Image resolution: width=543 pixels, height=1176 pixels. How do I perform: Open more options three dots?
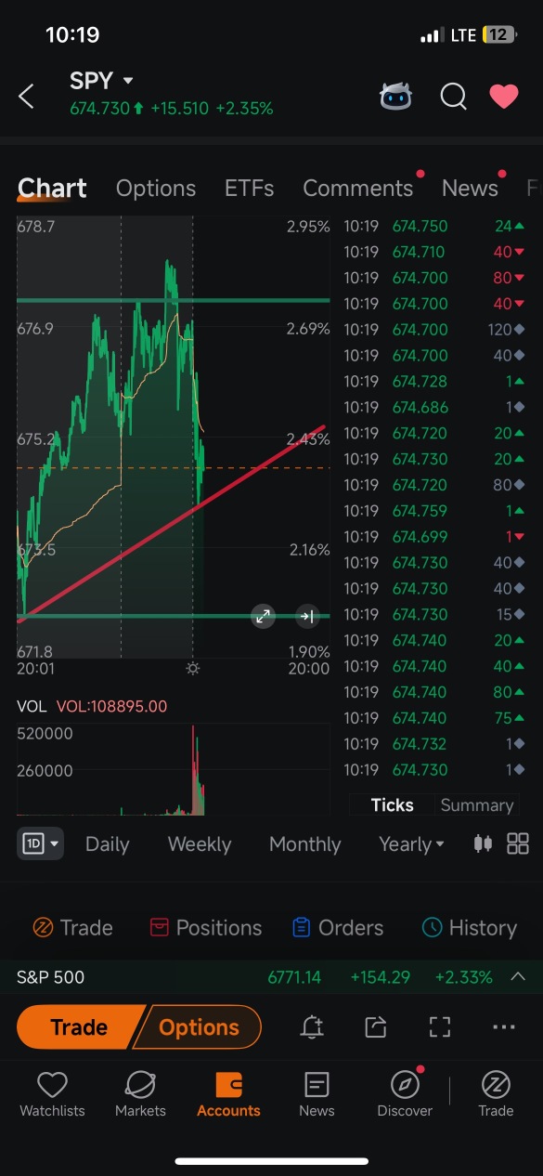[504, 1026]
